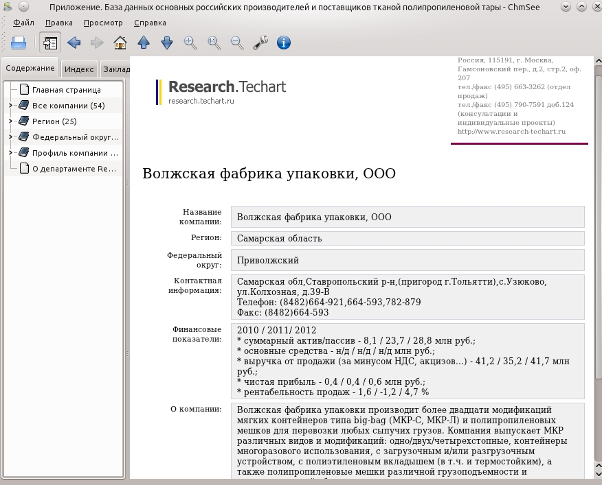Click book icon beside Профиль компании

click(24, 152)
